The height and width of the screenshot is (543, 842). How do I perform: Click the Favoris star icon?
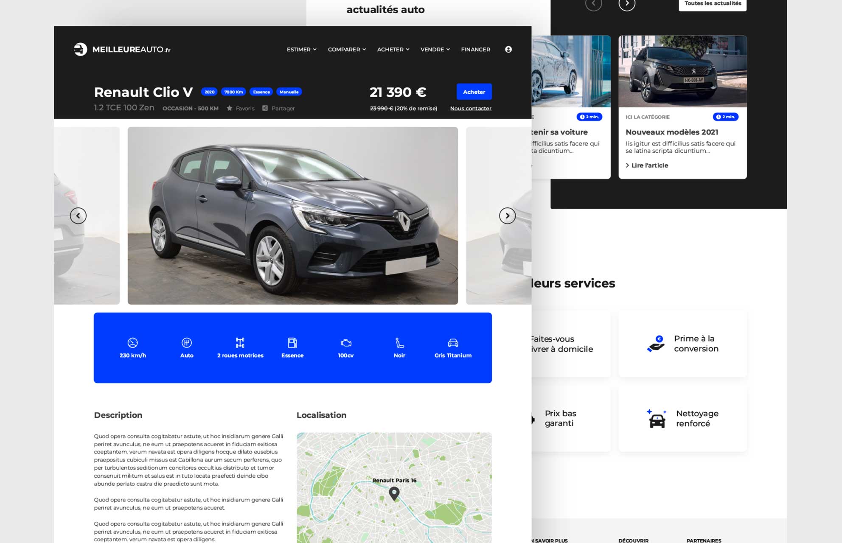click(230, 108)
